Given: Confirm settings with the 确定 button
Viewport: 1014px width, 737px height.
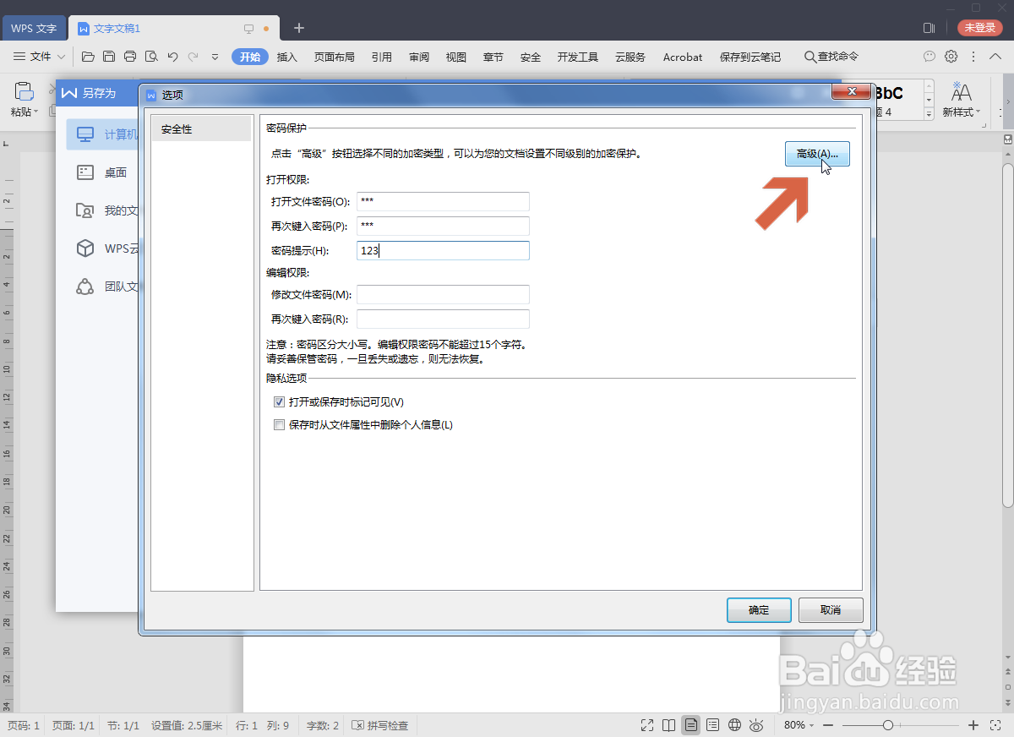Looking at the screenshot, I should click(758, 609).
